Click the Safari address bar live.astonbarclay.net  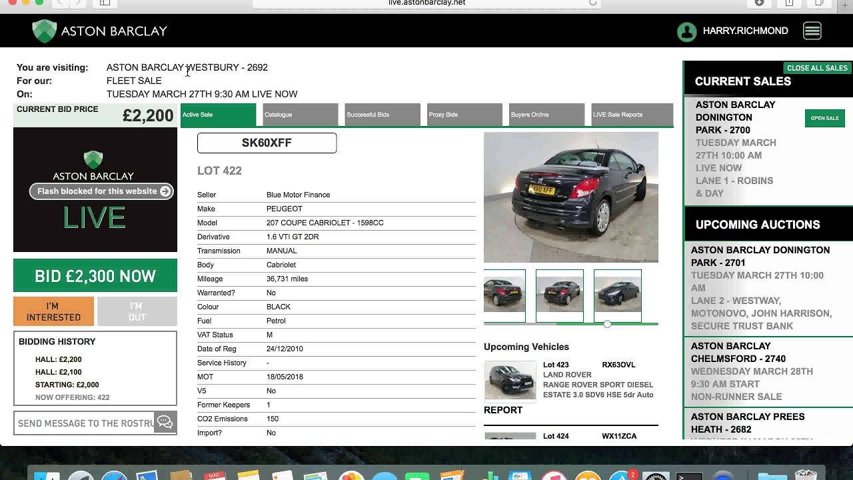[426, 3]
